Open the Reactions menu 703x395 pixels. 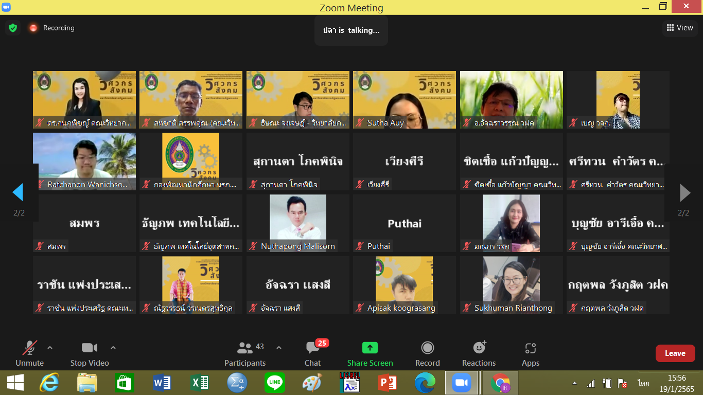(x=479, y=354)
